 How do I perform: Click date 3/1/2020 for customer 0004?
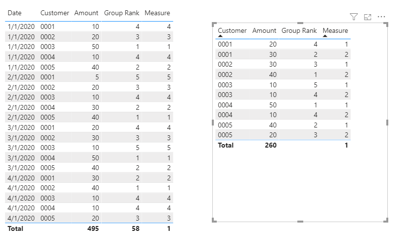pos(21,158)
